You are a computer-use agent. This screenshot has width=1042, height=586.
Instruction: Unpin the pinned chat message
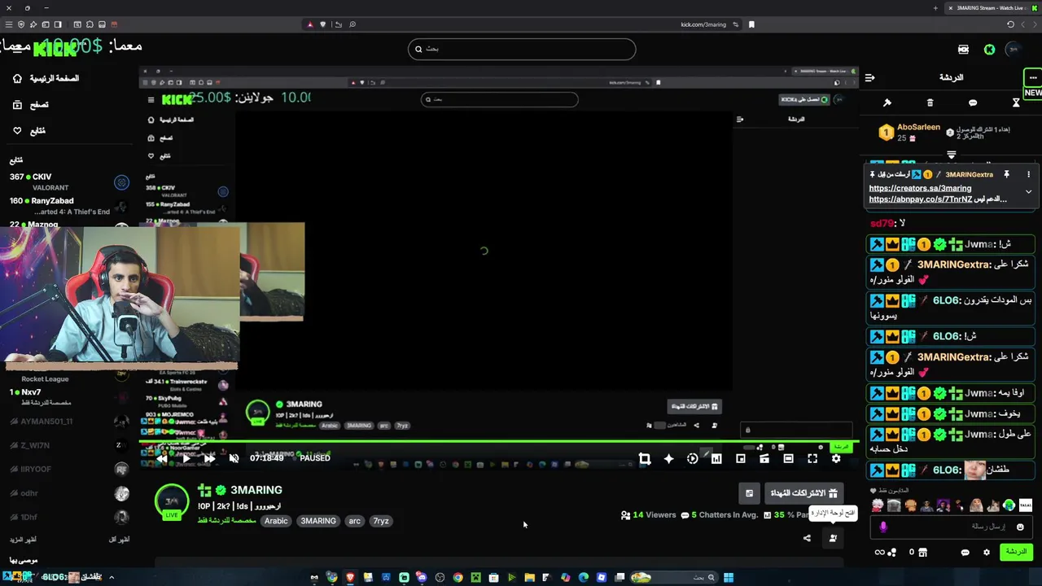coord(1006,175)
